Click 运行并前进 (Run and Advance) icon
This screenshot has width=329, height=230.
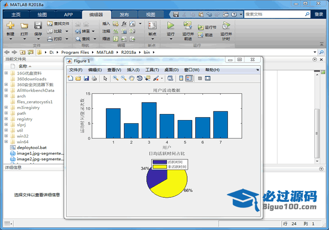tap(188, 25)
